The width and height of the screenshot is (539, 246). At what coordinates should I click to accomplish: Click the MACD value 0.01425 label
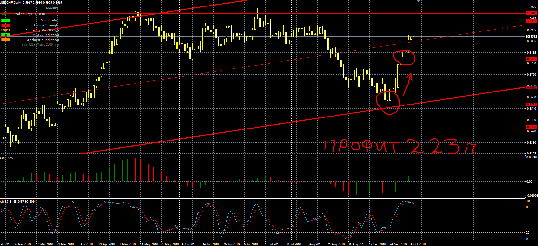7,158
